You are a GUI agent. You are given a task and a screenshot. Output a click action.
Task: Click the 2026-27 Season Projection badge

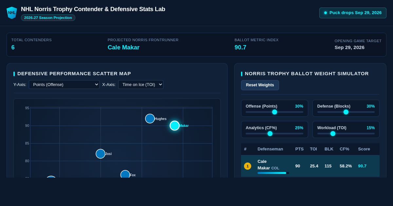click(x=48, y=18)
